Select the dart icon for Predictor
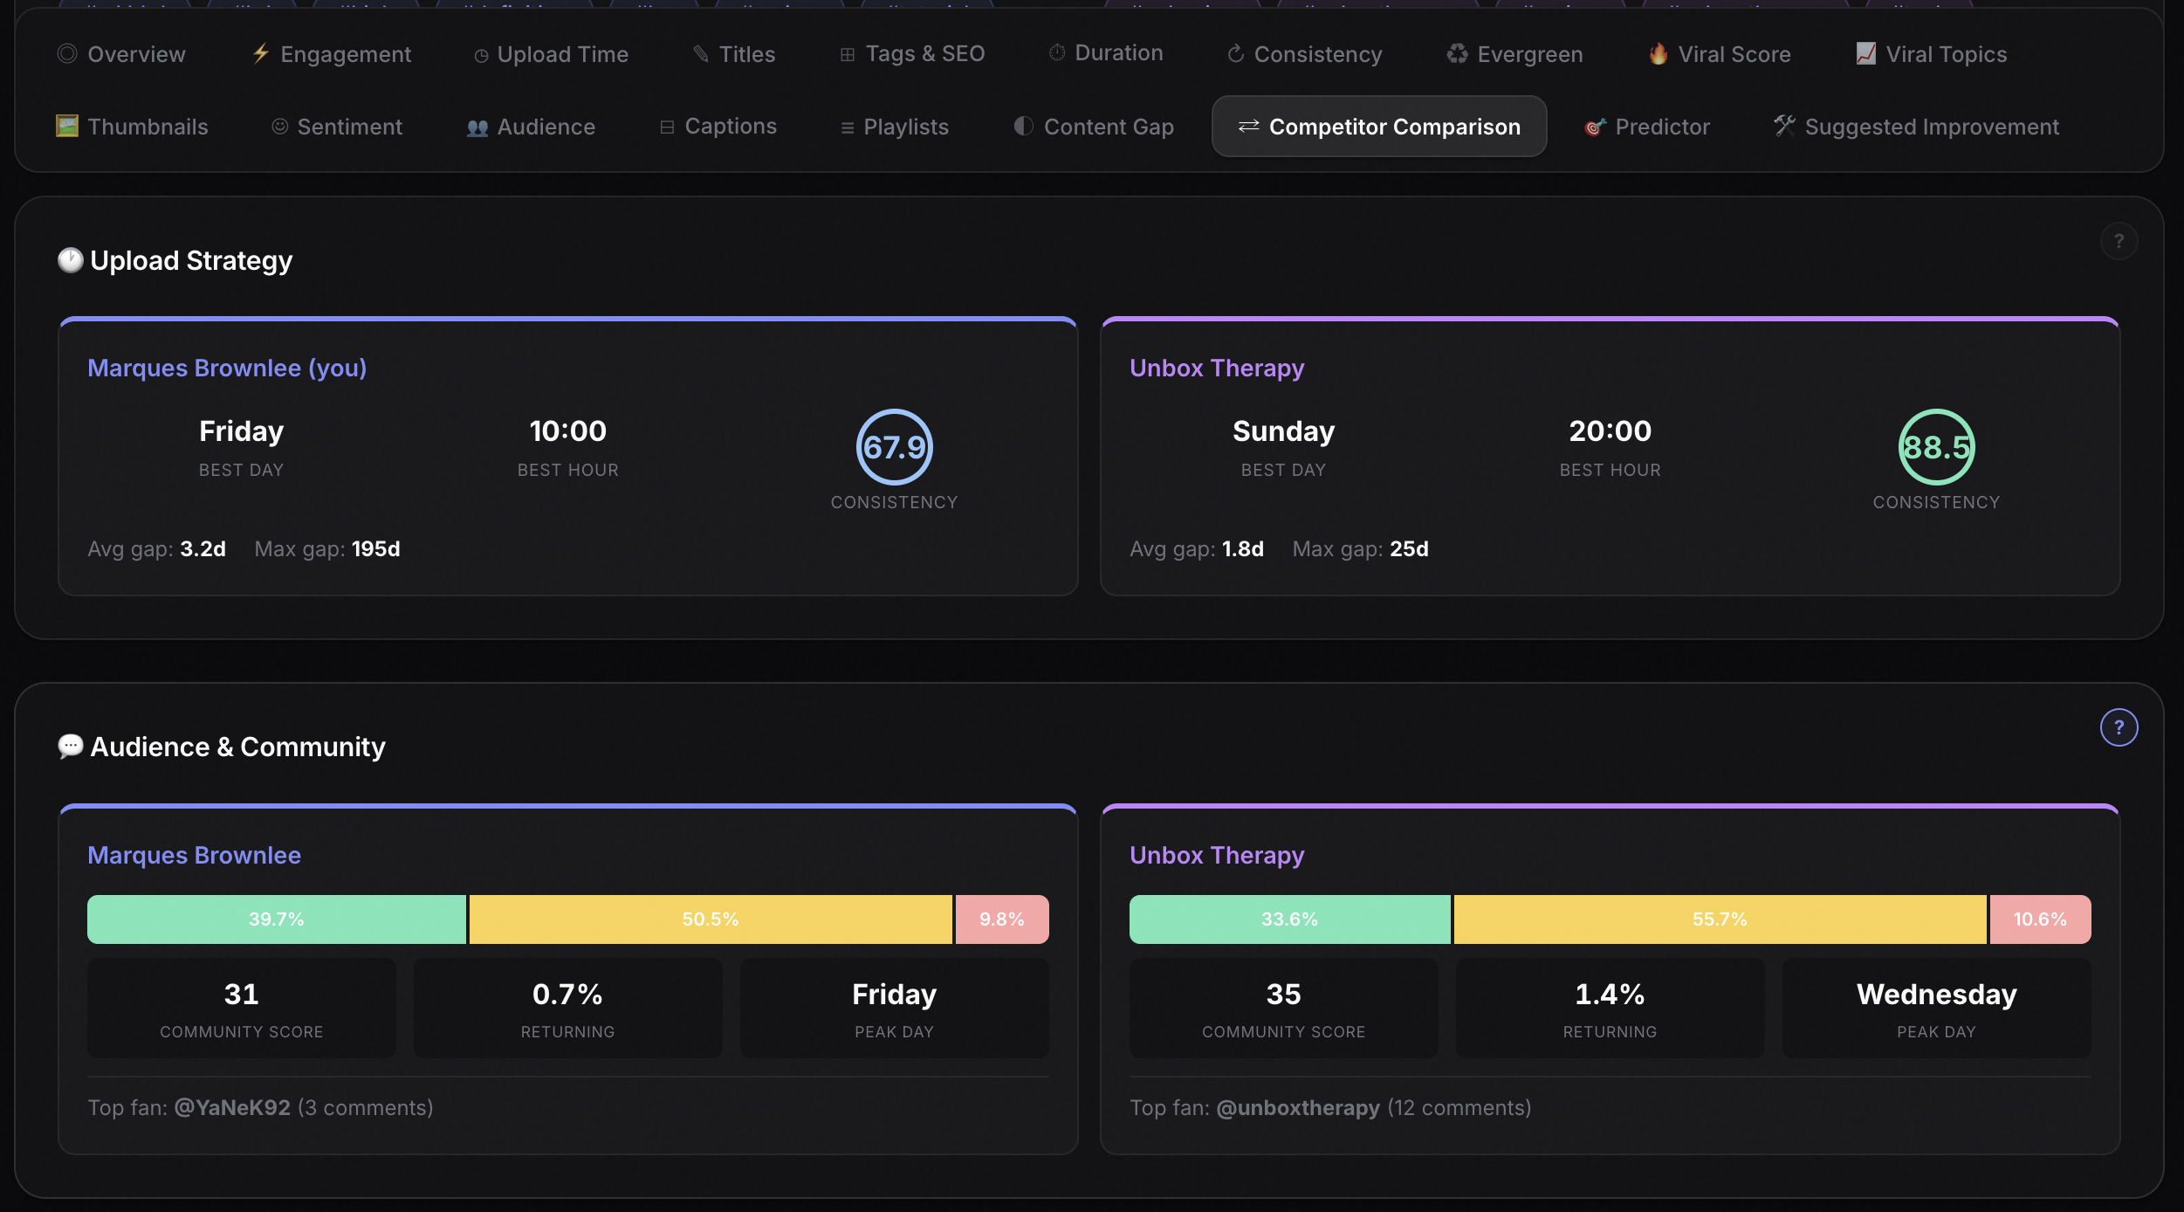 [x=1596, y=127]
